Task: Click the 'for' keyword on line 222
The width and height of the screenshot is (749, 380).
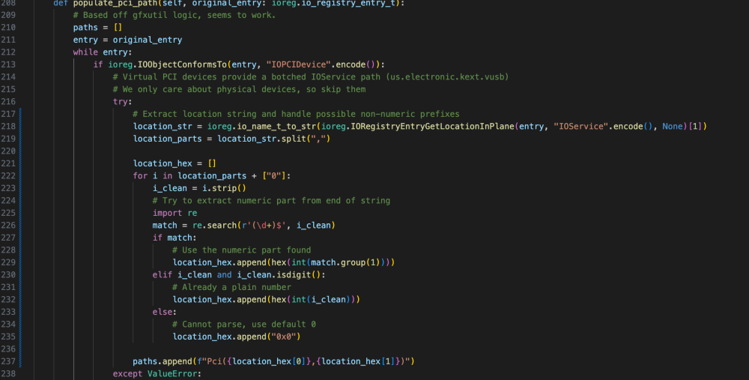Action: click(x=140, y=176)
